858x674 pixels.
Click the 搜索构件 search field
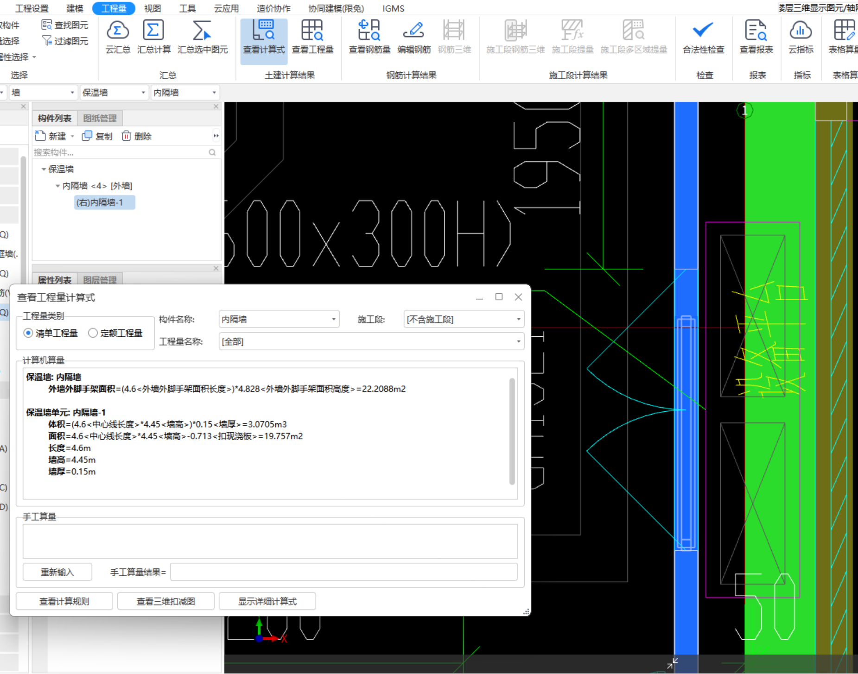coord(120,152)
